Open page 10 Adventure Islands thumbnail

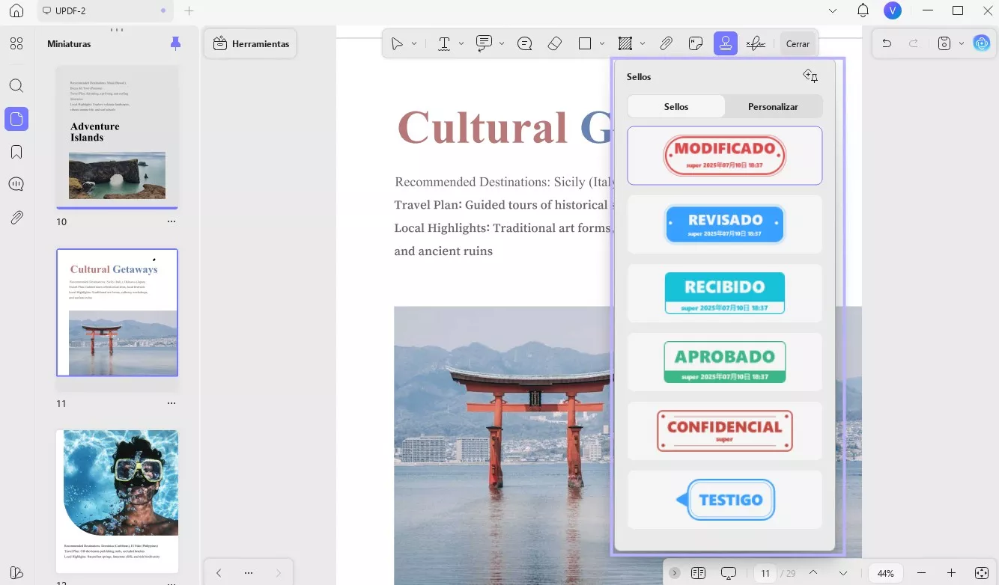click(118, 137)
